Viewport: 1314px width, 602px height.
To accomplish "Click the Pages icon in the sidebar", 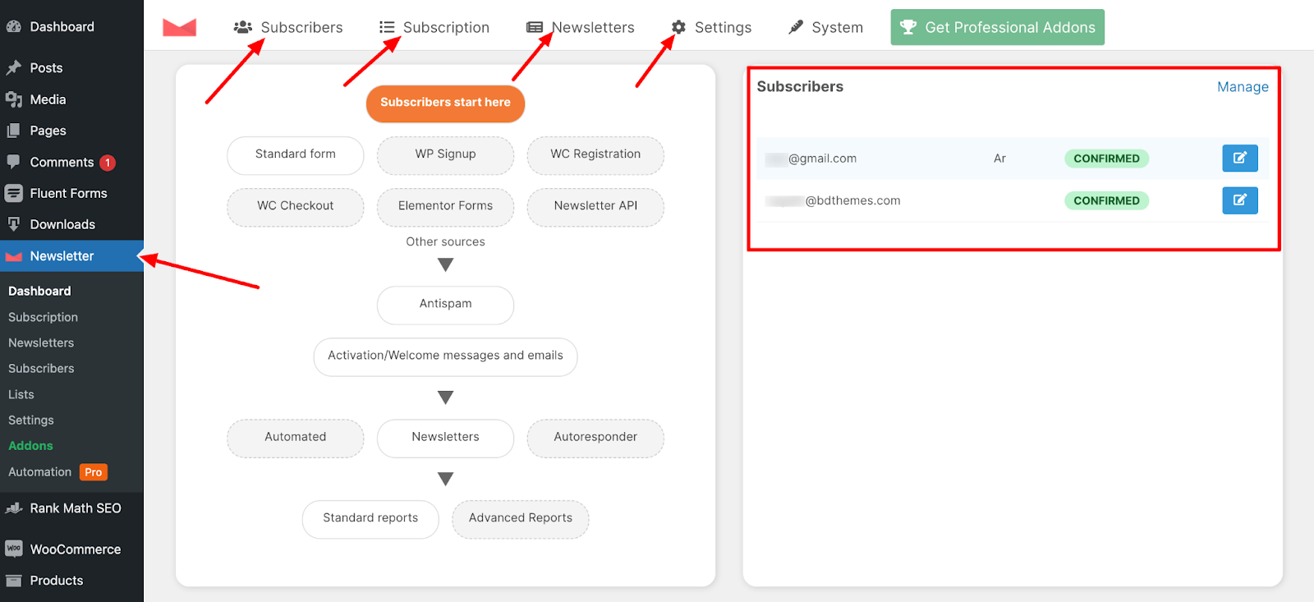I will 14,131.
